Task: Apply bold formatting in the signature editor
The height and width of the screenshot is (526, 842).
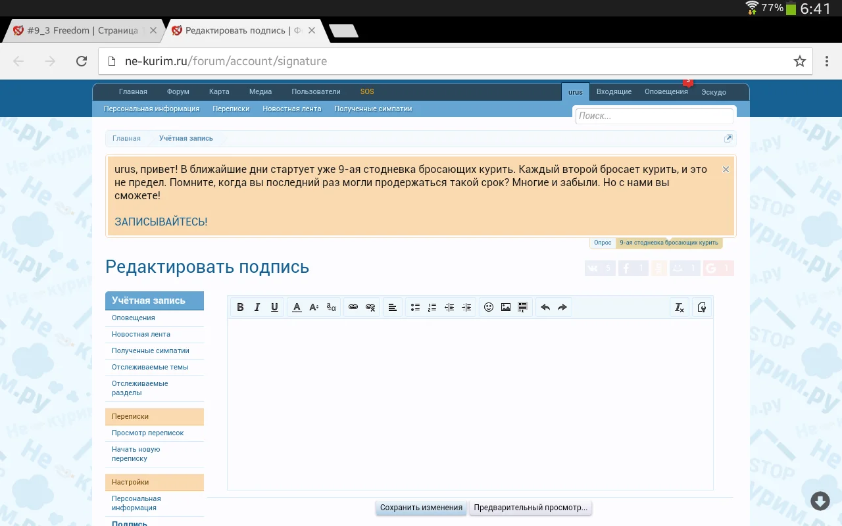Action: click(240, 306)
